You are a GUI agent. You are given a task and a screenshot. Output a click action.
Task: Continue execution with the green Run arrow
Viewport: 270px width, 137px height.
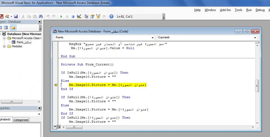(61, 16)
